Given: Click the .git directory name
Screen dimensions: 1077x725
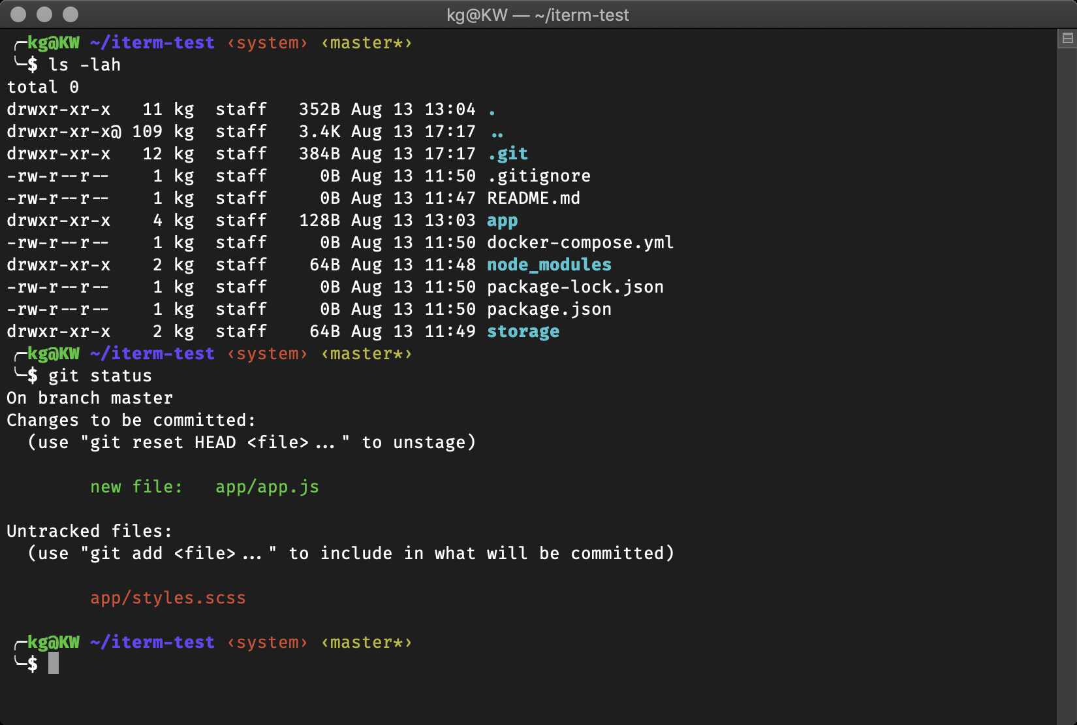Looking at the screenshot, I should coord(508,154).
